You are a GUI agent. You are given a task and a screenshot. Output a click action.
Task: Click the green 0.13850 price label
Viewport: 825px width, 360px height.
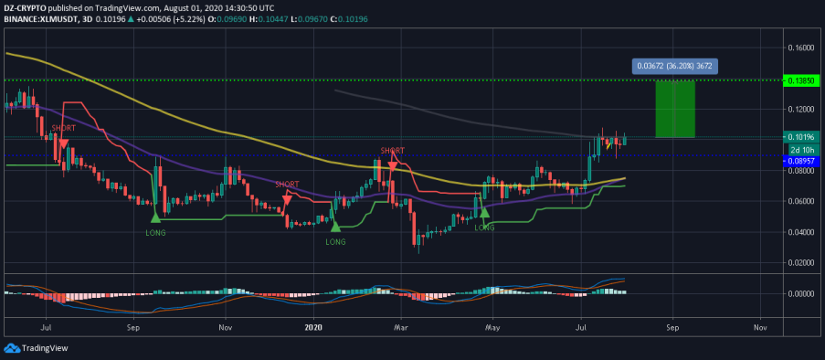(x=801, y=81)
